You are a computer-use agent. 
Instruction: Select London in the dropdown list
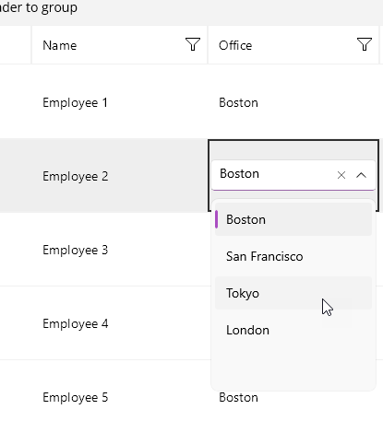[x=293, y=330]
